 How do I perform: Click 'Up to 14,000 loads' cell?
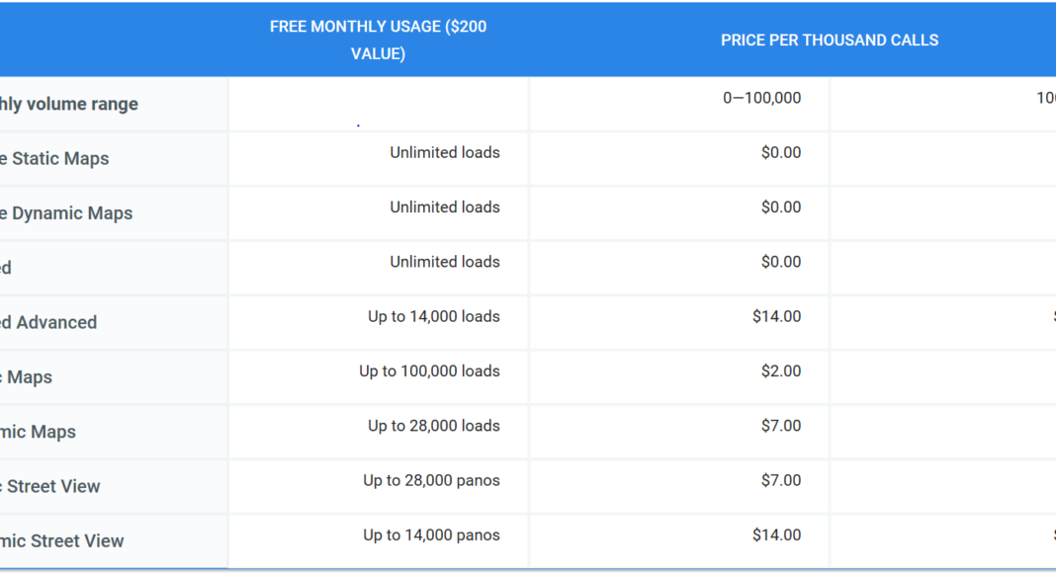(x=434, y=317)
